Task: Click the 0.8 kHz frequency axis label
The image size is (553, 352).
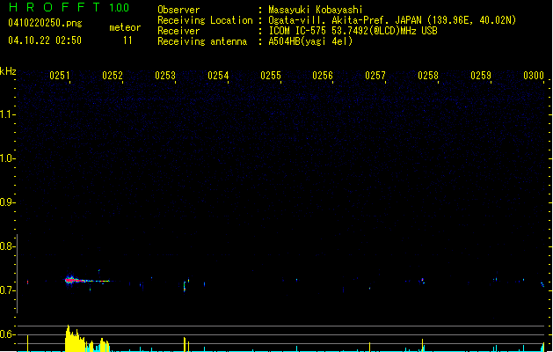Action: 7,246
